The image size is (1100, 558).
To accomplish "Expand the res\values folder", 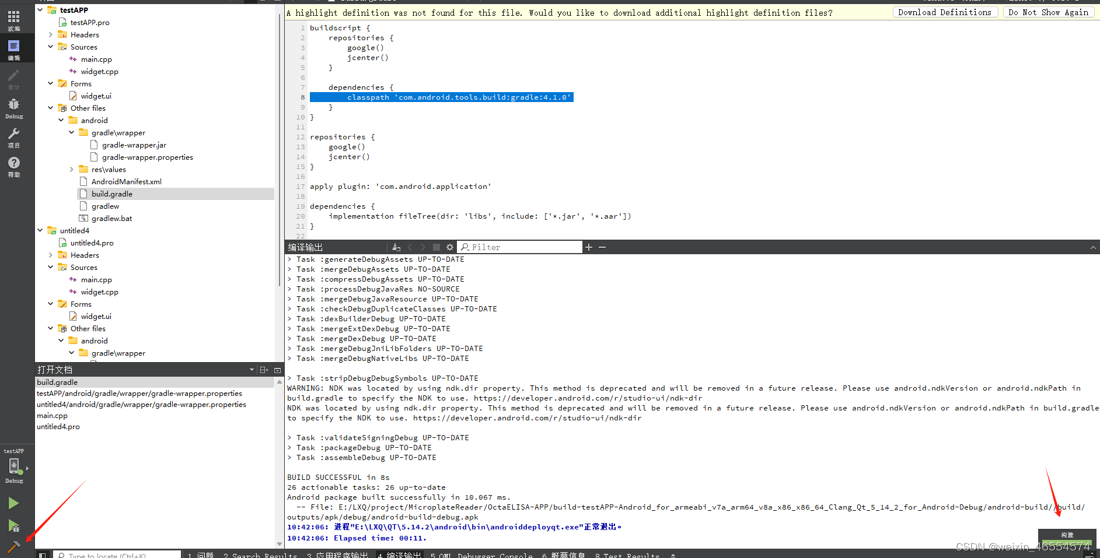I will click(x=72, y=169).
